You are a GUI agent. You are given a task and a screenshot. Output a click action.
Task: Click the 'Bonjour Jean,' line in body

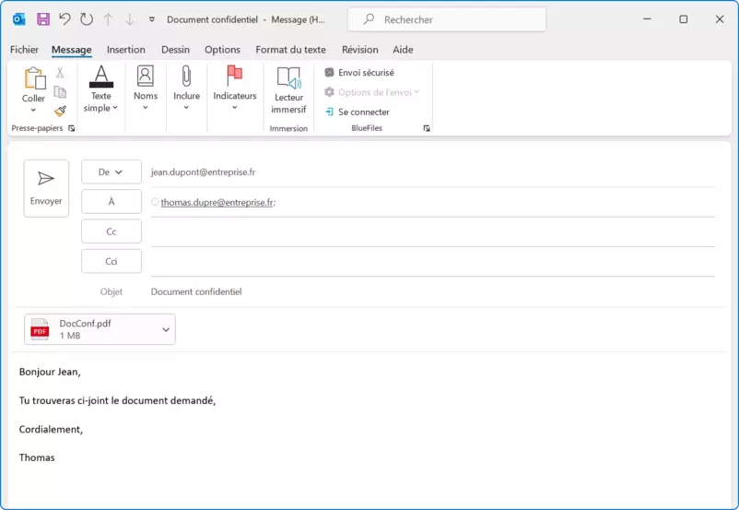click(x=50, y=372)
